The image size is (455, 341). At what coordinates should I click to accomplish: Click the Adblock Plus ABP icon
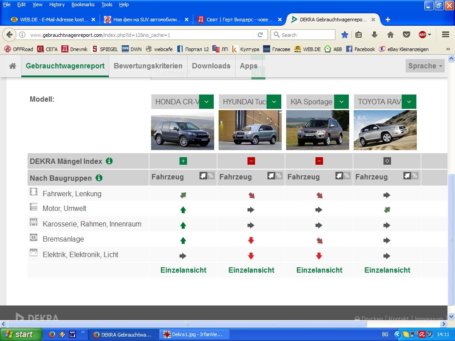[423, 35]
